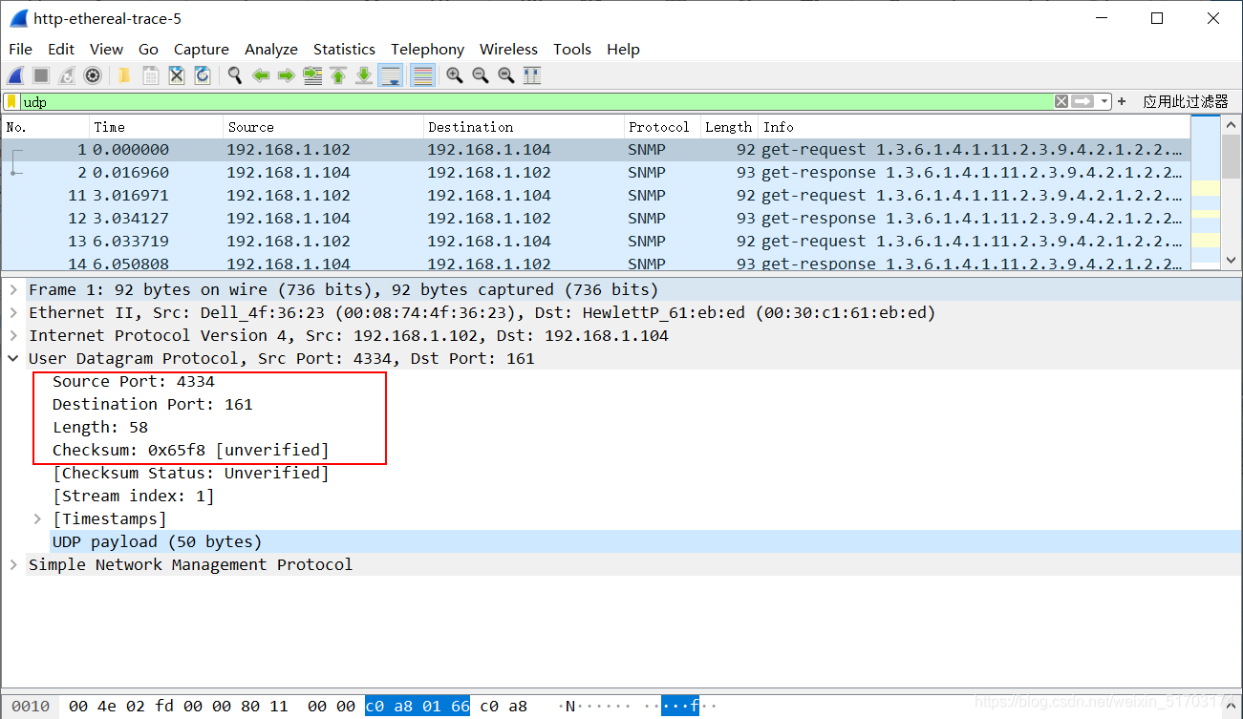This screenshot has width=1243, height=719.
Task: Select the Source Port: 4334 field
Action: [134, 381]
